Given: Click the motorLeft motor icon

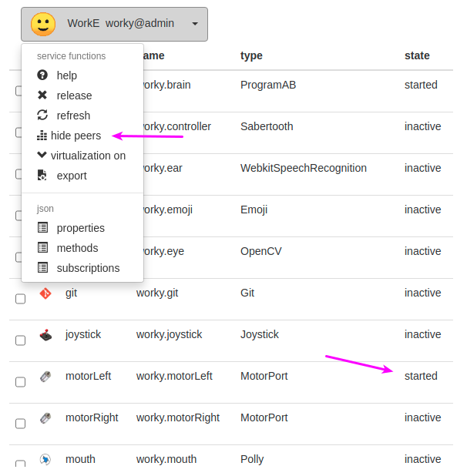Looking at the screenshot, I should point(45,377).
